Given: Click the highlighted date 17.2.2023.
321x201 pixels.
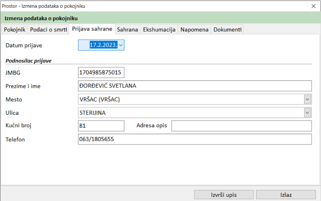Looking at the screenshot, I should click(x=103, y=46).
